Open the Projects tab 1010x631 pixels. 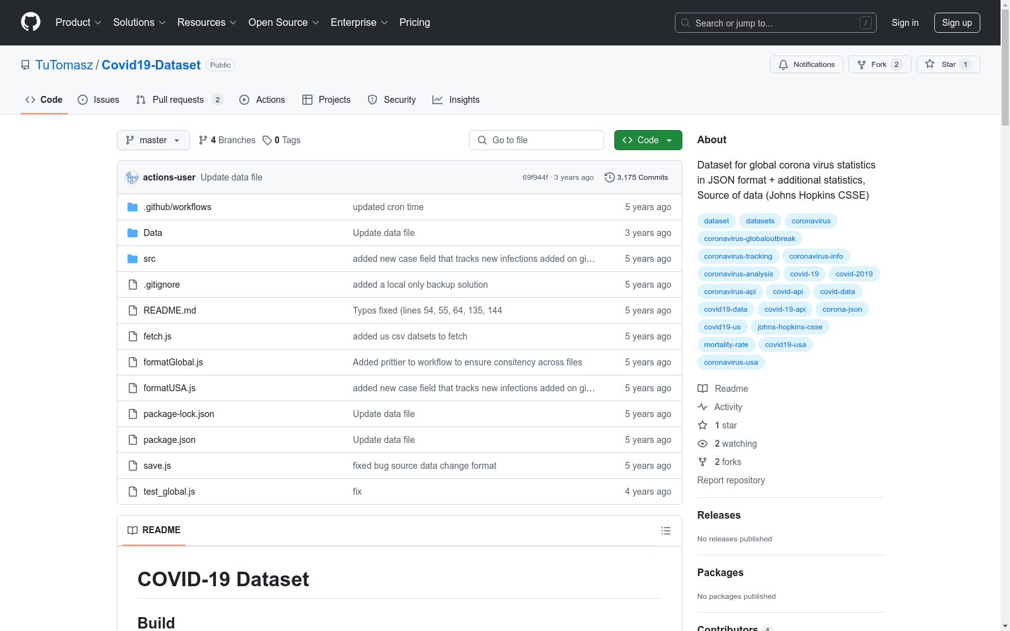tap(326, 100)
